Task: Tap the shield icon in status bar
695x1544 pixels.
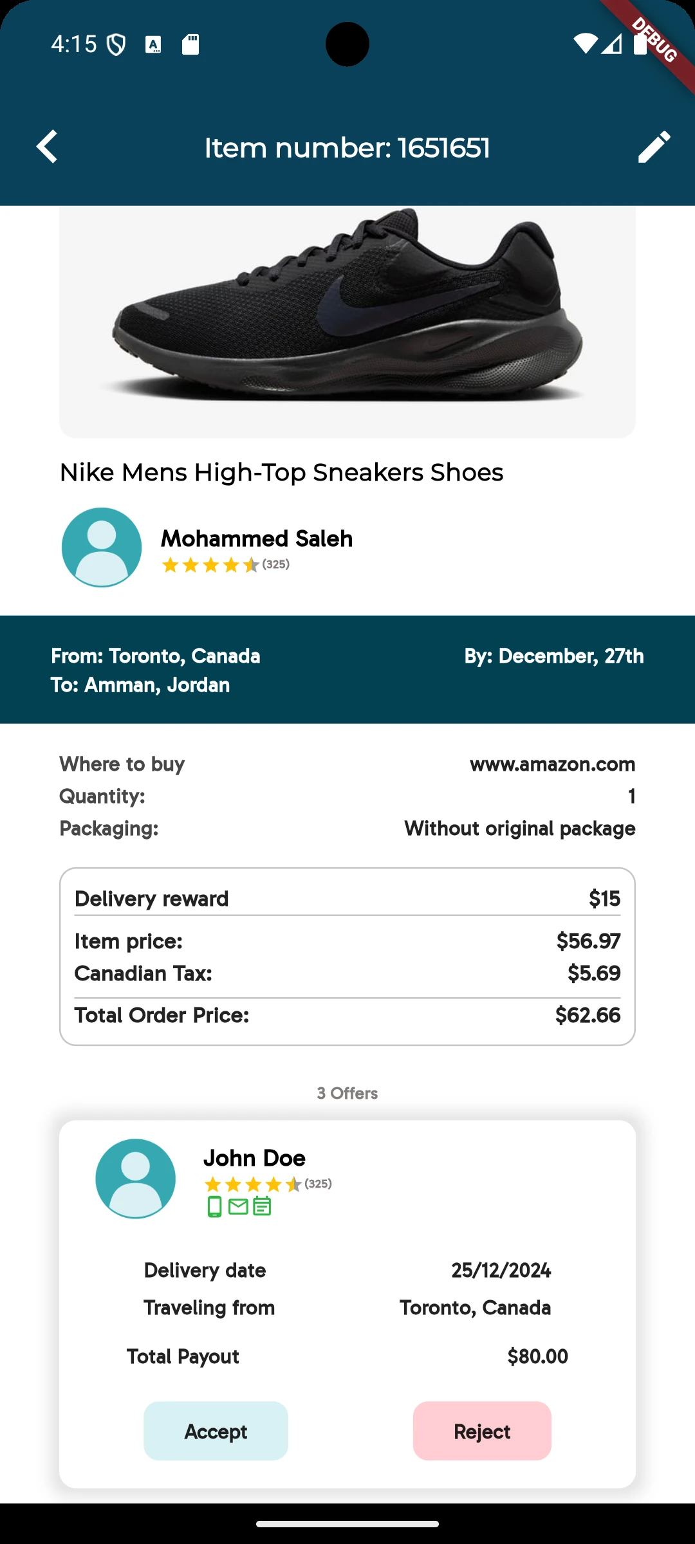Action: click(x=116, y=44)
